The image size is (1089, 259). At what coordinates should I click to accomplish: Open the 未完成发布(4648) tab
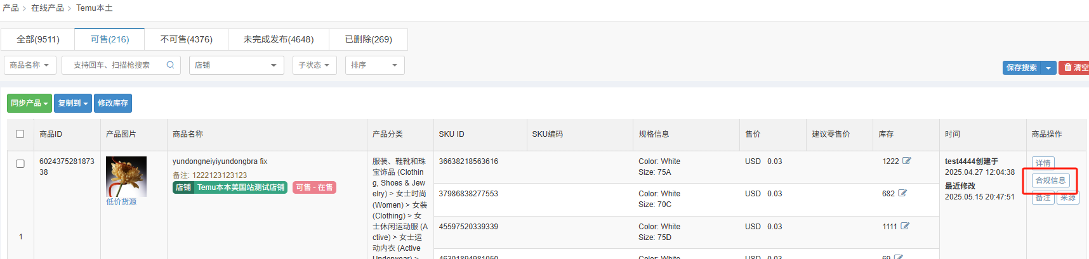tap(279, 39)
